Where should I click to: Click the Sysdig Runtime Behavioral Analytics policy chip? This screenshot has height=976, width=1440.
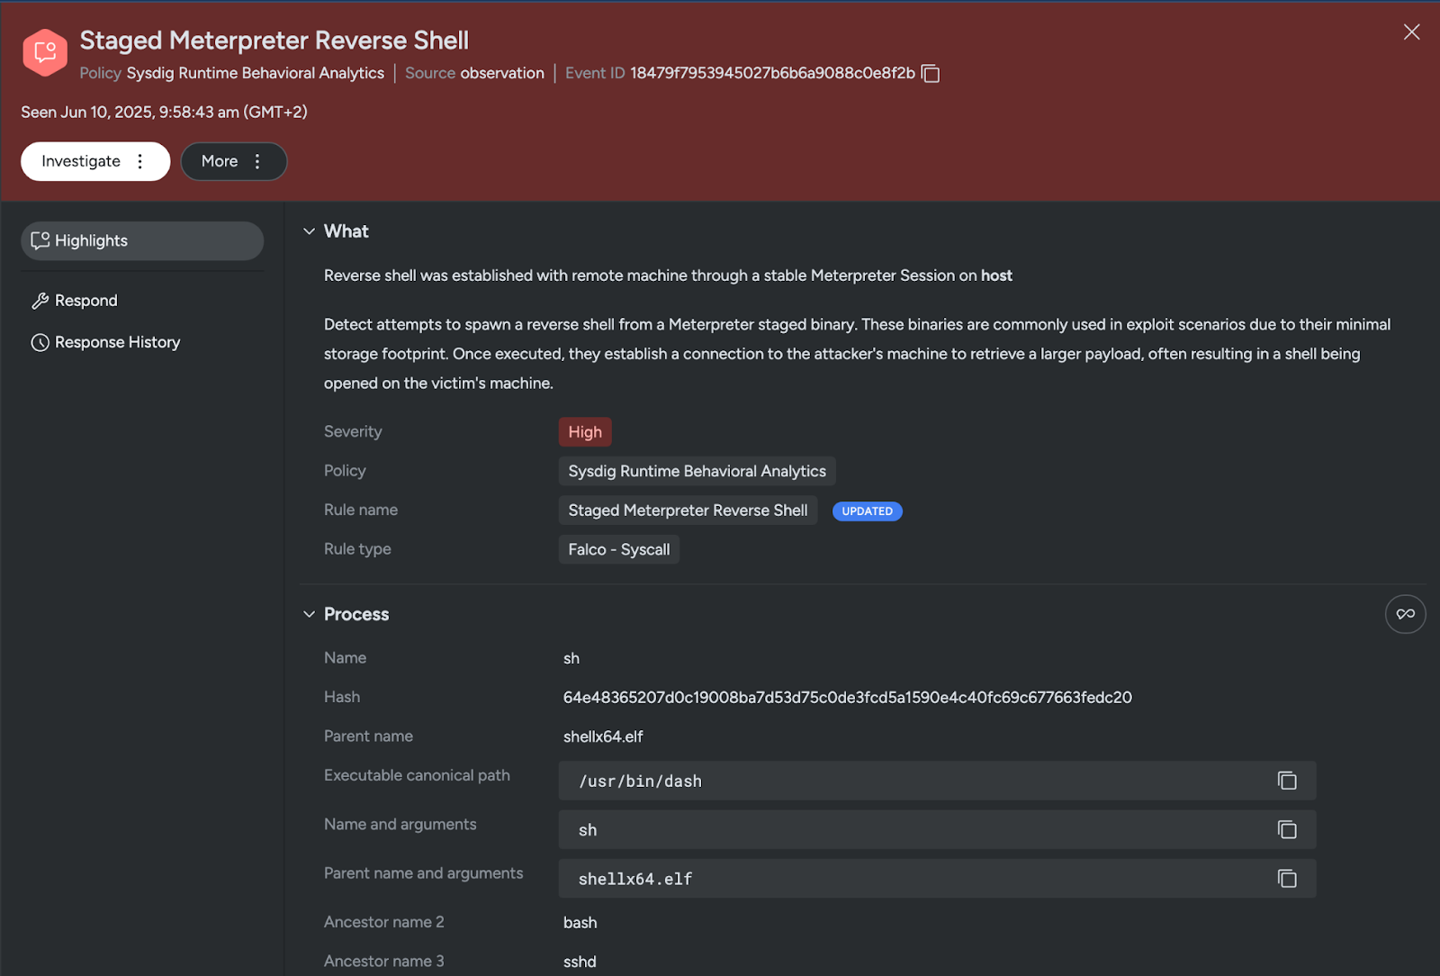coord(697,471)
